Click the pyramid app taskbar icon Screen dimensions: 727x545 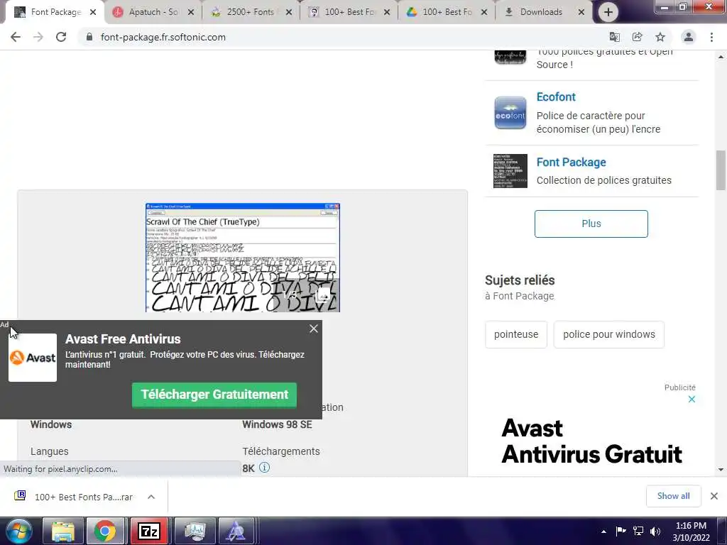point(236,531)
